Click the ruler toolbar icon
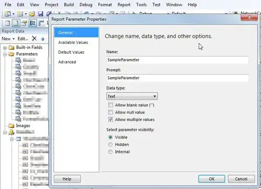Viewport: 261px width, 189px height. tap(41, 23)
